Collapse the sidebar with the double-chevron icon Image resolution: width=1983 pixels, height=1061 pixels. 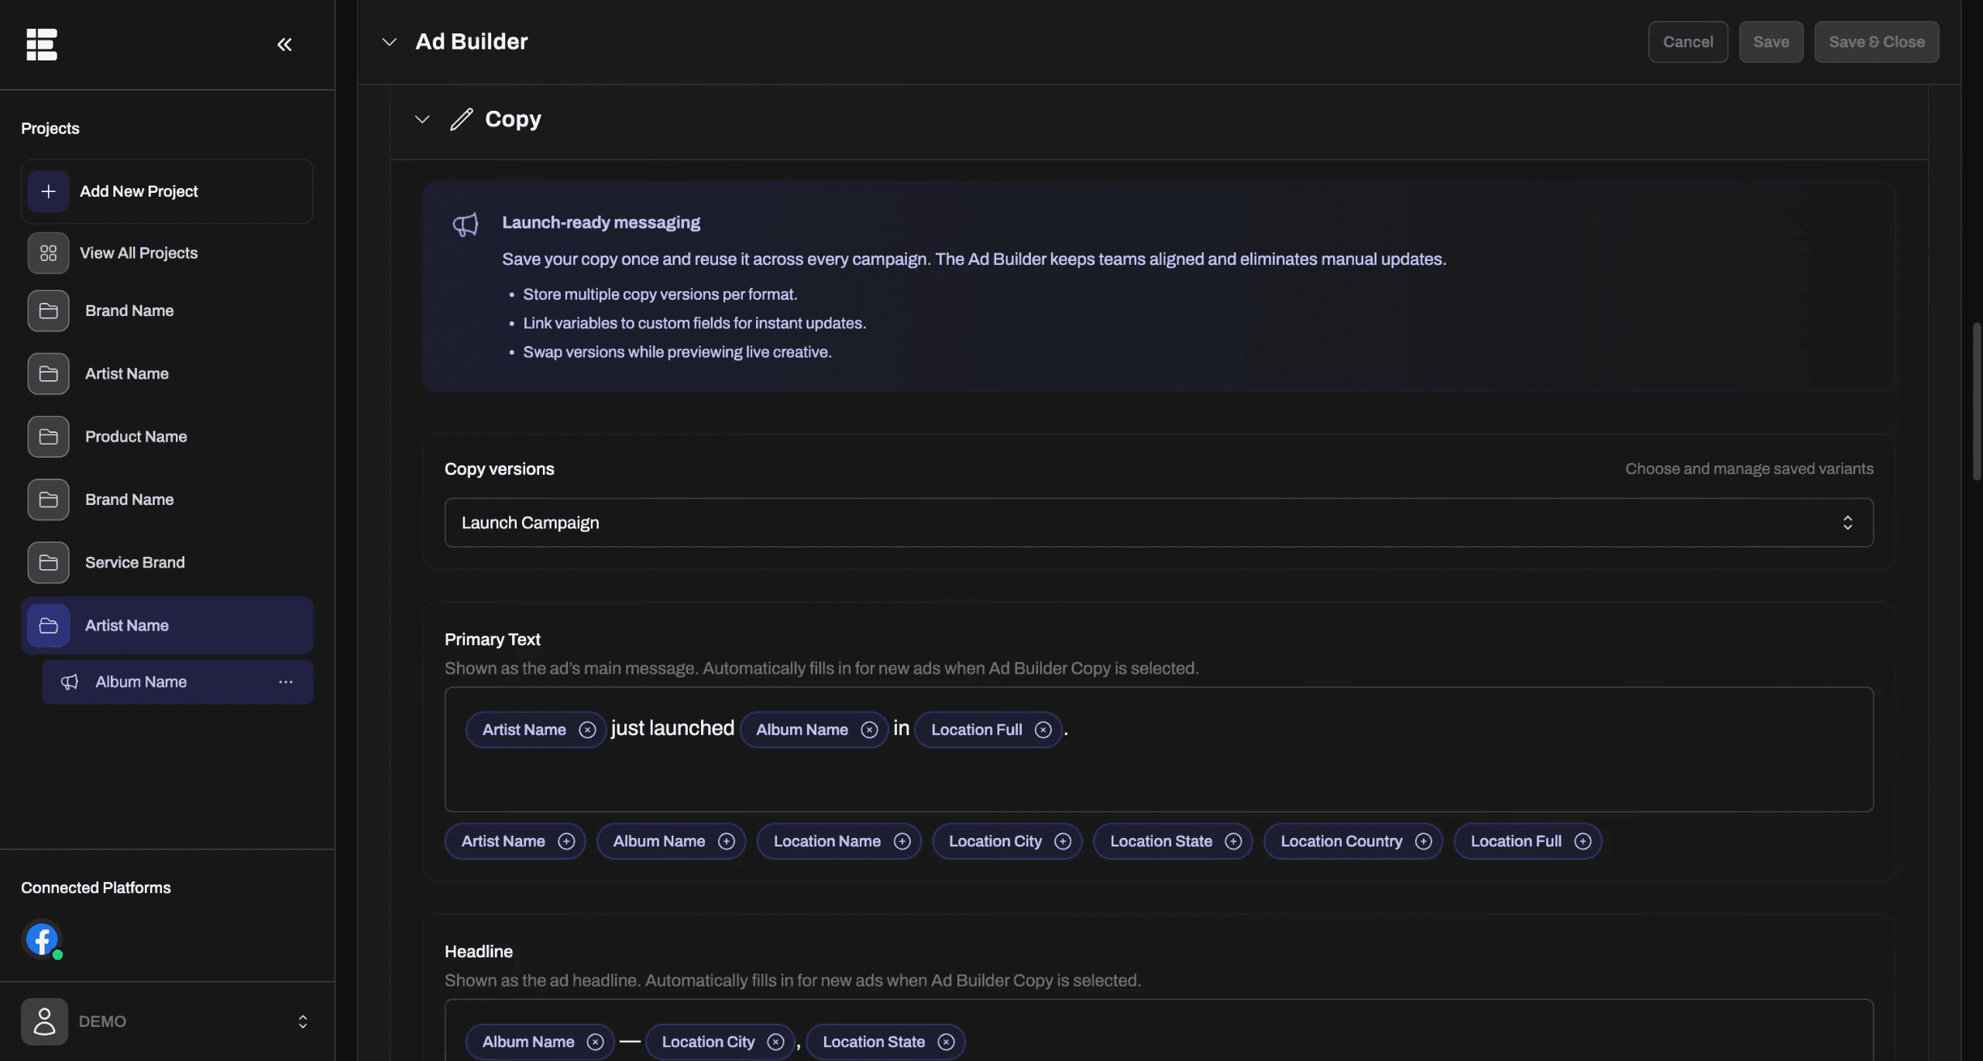(284, 44)
